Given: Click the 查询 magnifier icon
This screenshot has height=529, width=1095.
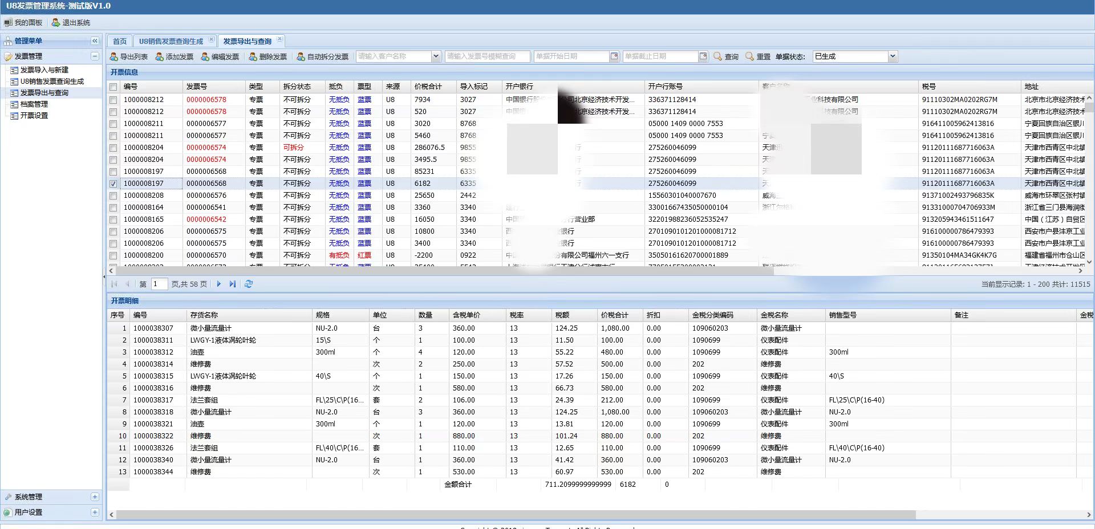Looking at the screenshot, I should (x=718, y=56).
